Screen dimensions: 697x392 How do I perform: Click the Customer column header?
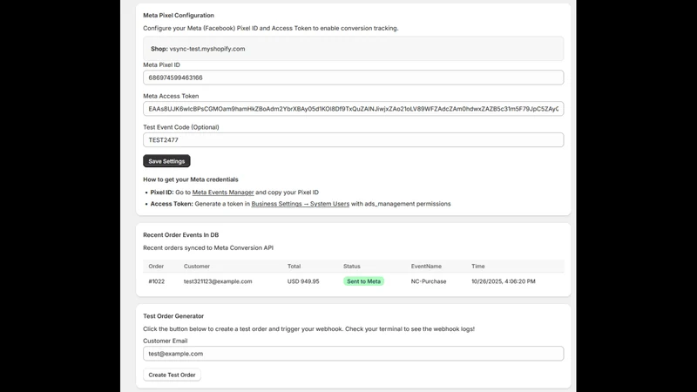pos(197,267)
